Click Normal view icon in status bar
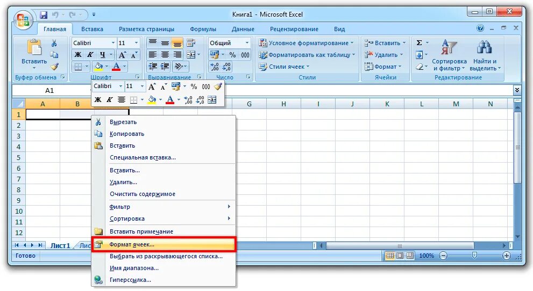Screen dimensions: 533x291 (x=390, y=256)
